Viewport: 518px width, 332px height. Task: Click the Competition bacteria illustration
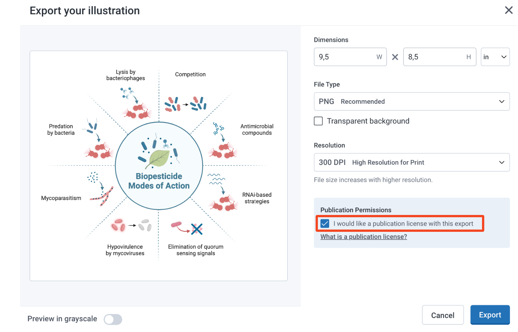[185, 104]
